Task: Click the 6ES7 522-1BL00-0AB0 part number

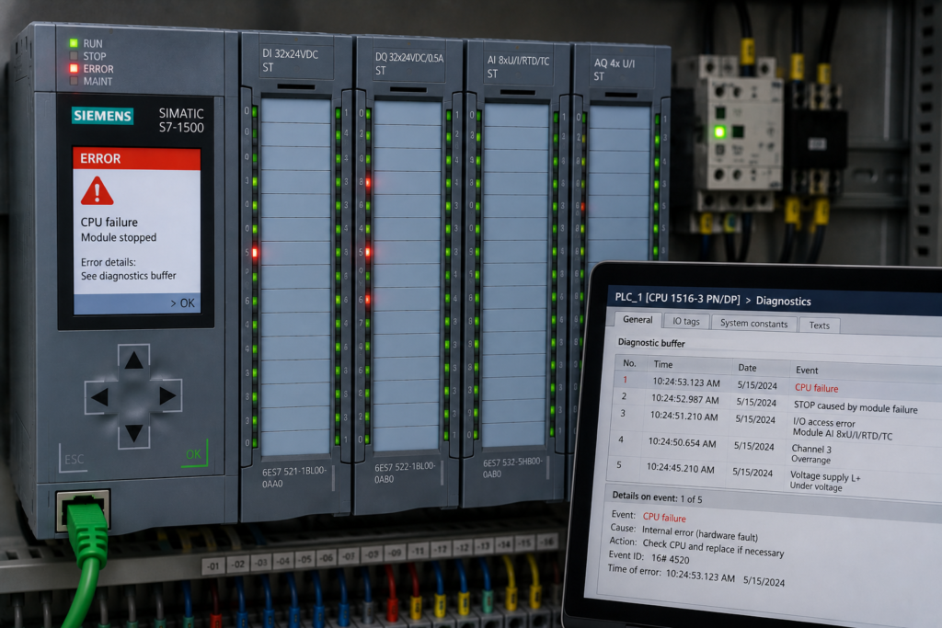Action: 405,474
